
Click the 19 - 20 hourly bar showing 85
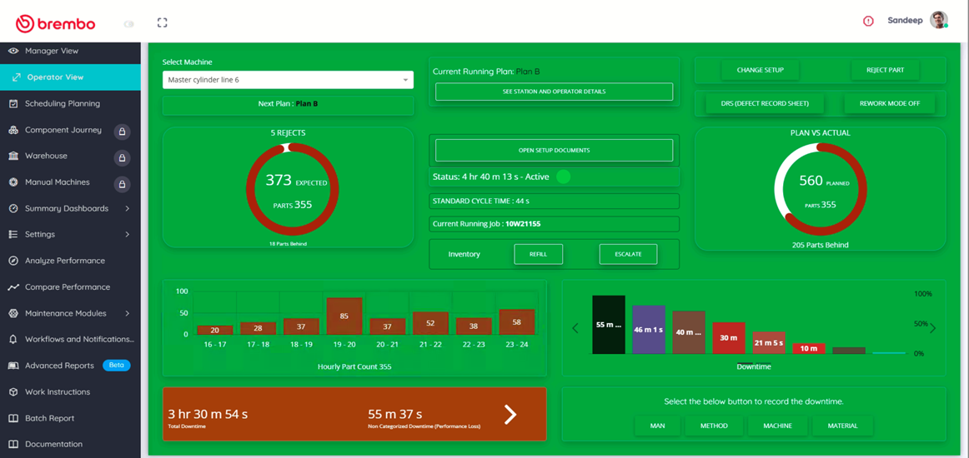pos(344,316)
